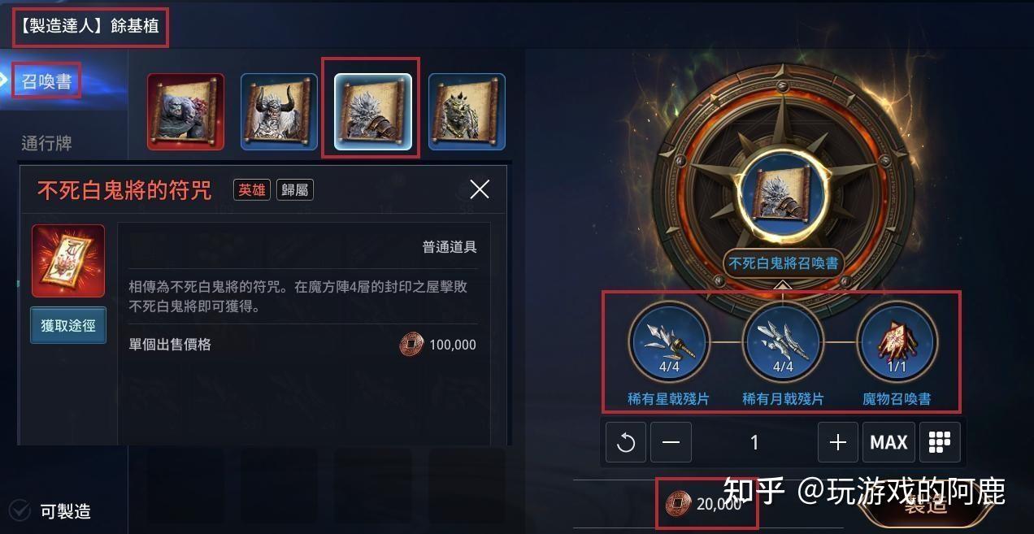Decrease quantity with the minus button
The width and height of the screenshot is (1034, 534).
click(671, 443)
